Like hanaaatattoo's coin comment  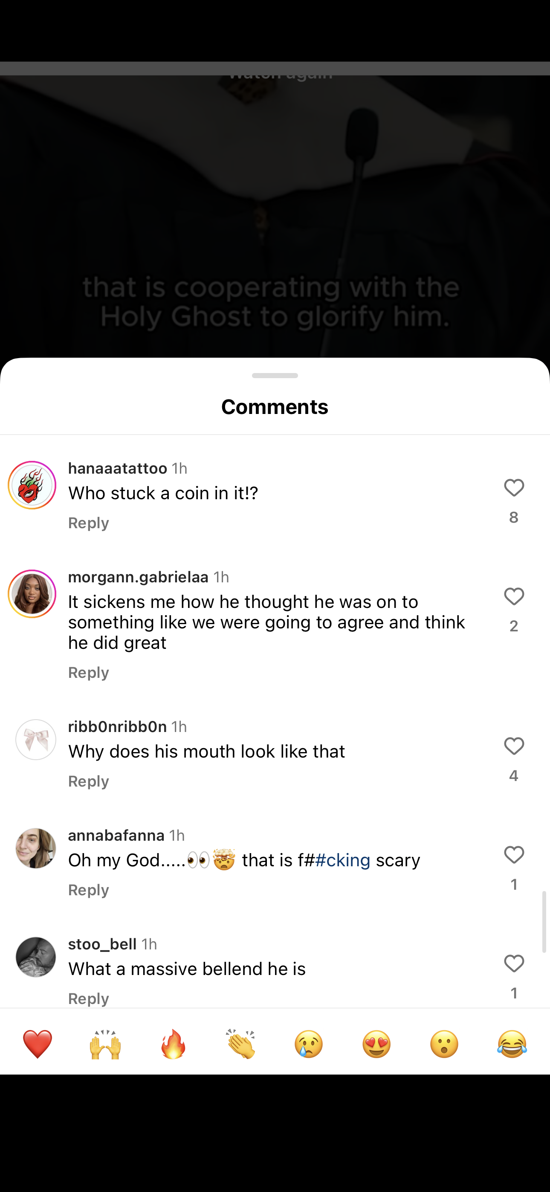(x=513, y=488)
